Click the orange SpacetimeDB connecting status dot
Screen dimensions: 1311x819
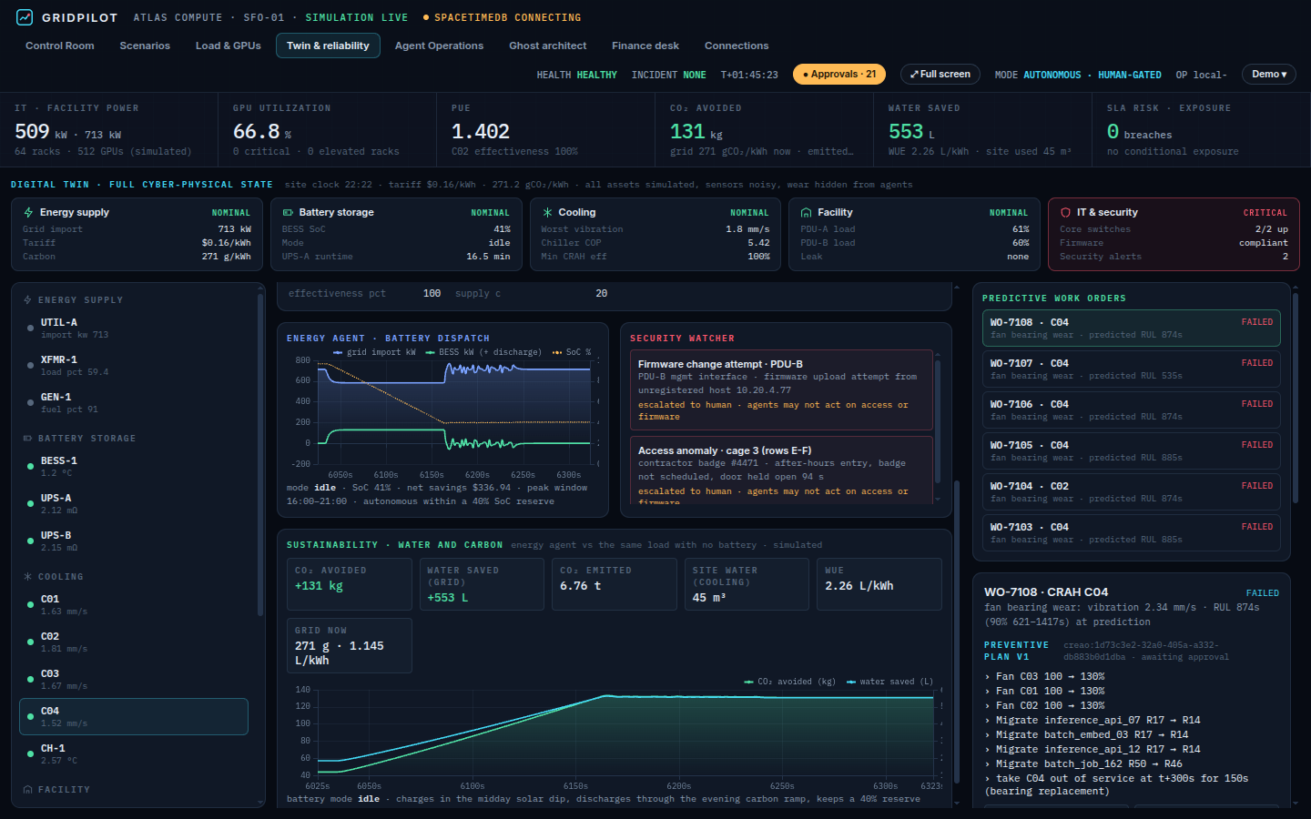click(x=426, y=17)
